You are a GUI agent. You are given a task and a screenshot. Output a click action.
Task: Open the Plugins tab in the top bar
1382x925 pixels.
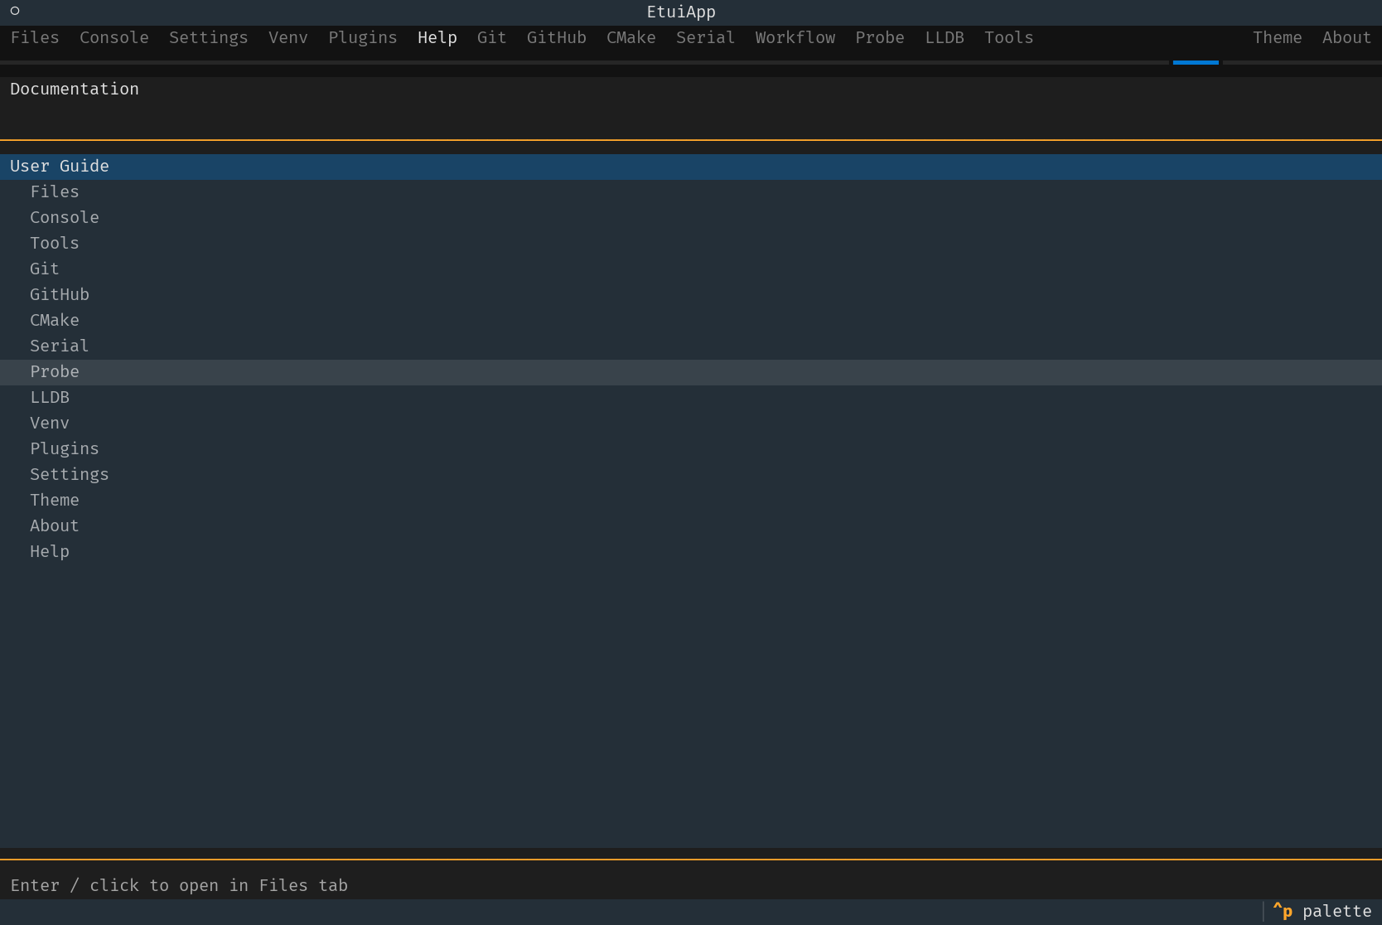point(363,38)
